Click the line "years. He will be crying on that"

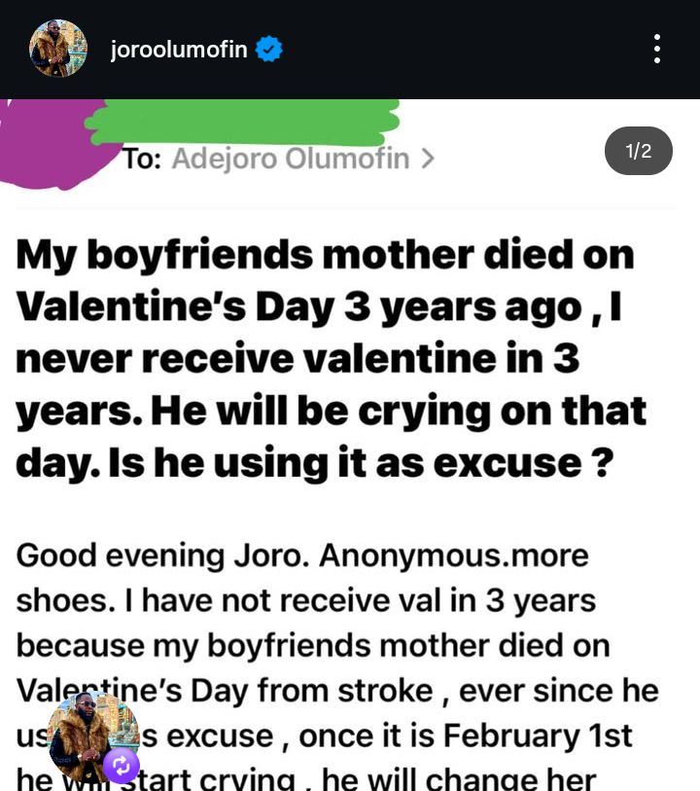331,411
